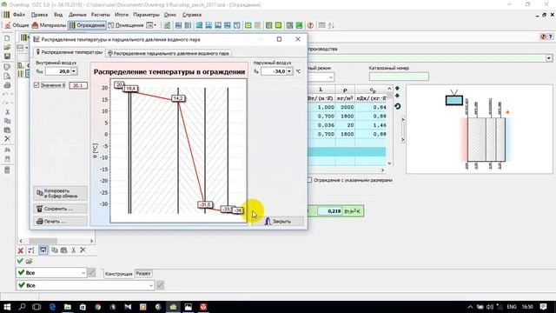
Task: Click the 0,218 U-value field
Action: [330, 211]
